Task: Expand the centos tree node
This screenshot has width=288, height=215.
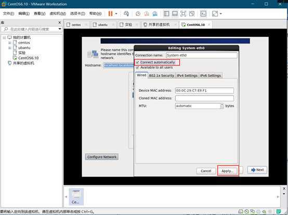Action: 9,43
